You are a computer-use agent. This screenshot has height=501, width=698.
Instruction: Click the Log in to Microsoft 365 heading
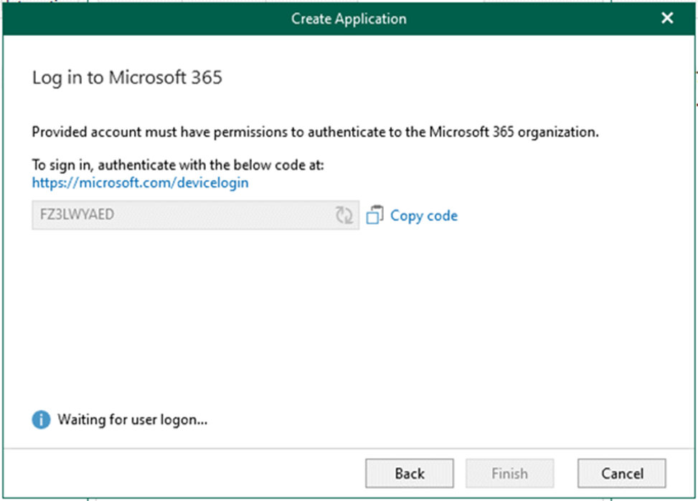(127, 78)
